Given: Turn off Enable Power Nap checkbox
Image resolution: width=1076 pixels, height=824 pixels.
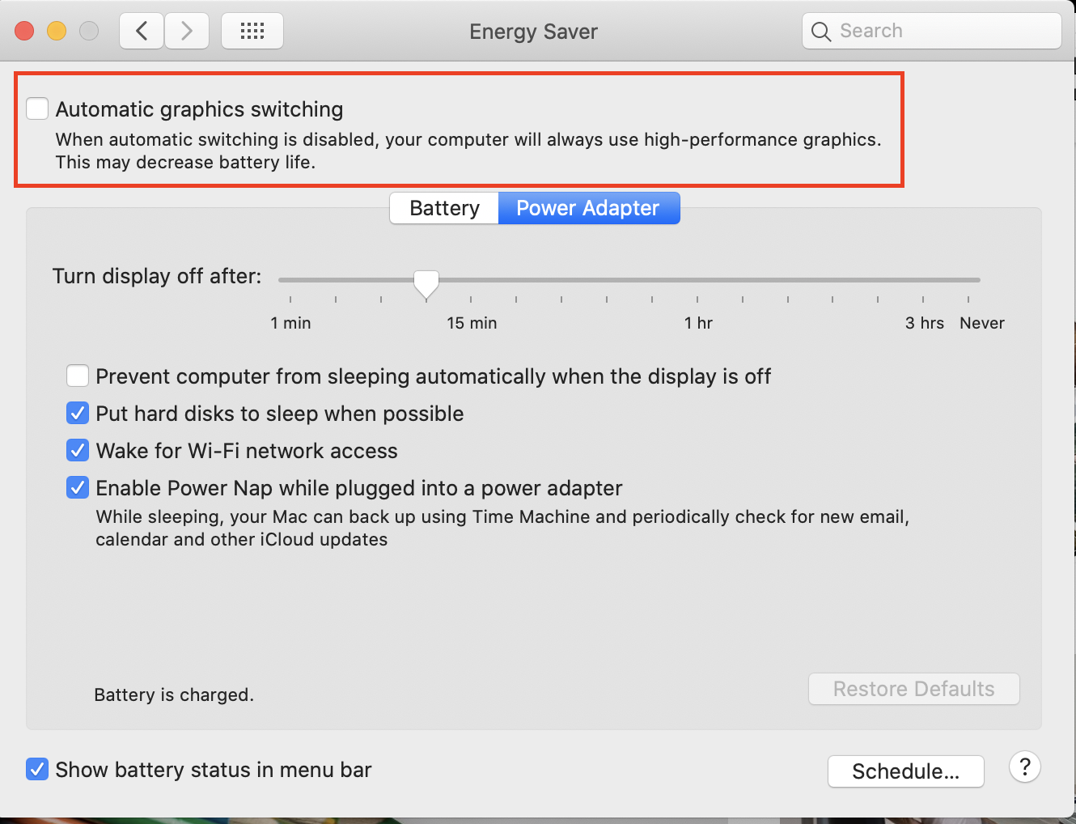Looking at the screenshot, I should 78,488.
